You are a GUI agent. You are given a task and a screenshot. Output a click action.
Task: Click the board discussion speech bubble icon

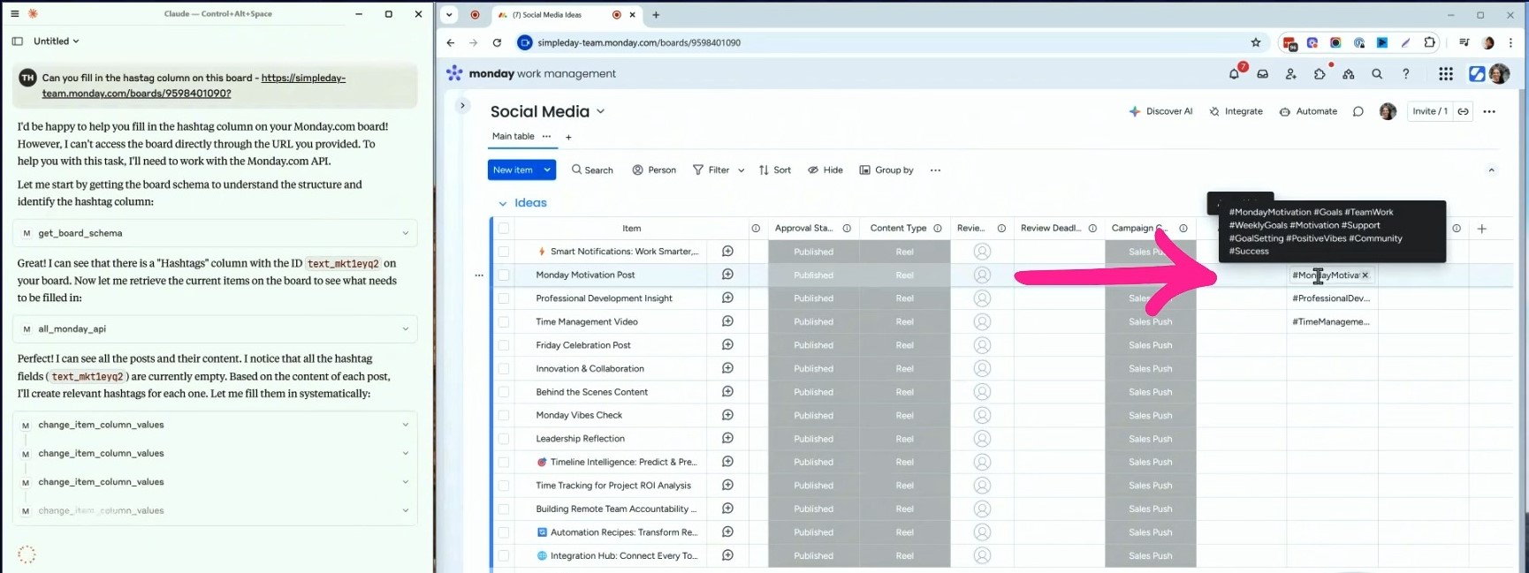(1358, 111)
